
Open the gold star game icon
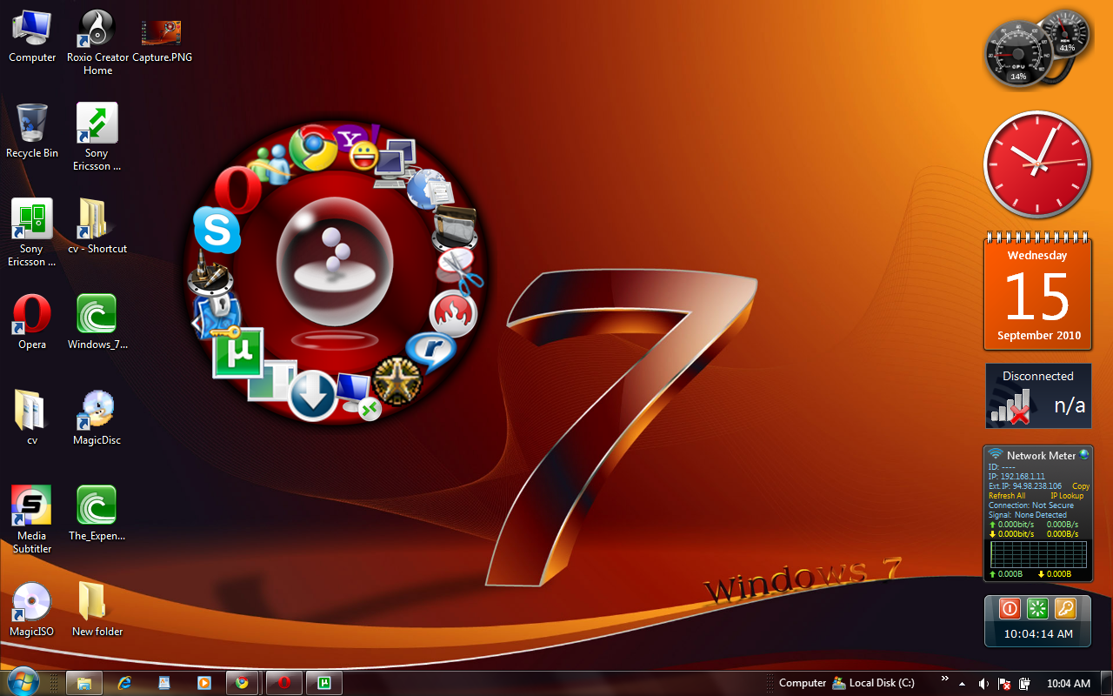pos(397,379)
